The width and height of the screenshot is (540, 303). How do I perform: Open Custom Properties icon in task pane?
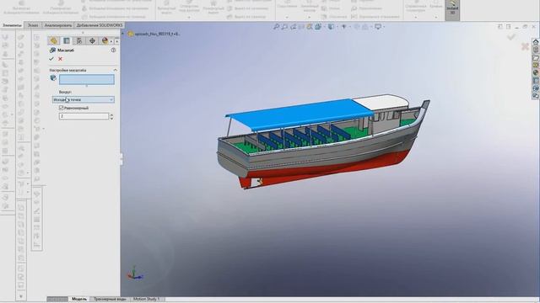pyautogui.click(x=536, y=81)
